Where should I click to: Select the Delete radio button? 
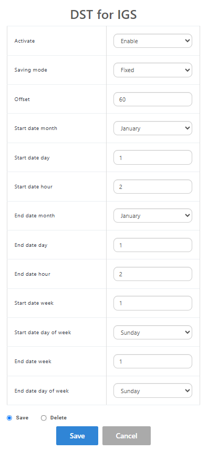click(x=44, y=418)
